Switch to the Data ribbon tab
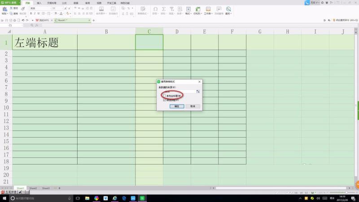 click(x=76, y=3)
